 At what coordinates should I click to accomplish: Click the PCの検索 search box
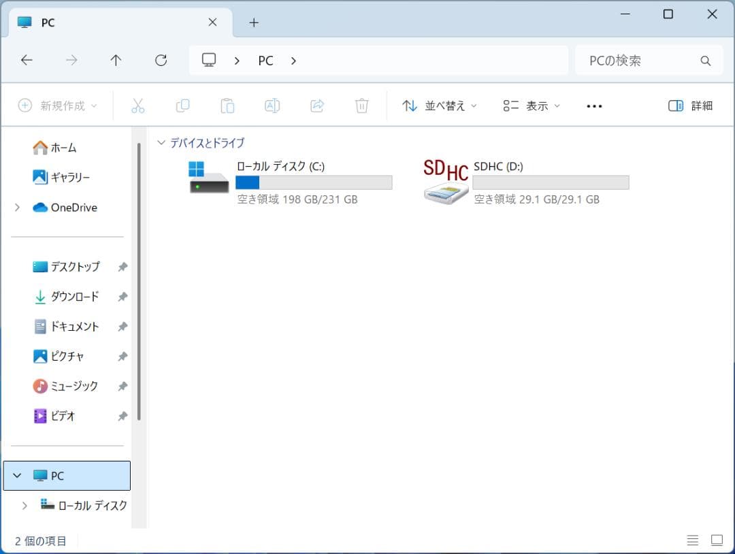640,61
